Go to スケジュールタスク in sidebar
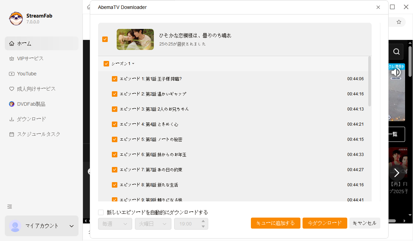This screenshot has height=241, width=413. point(39,134)
